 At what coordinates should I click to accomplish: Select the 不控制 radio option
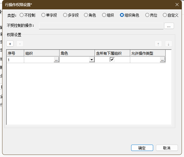point(22,15)
